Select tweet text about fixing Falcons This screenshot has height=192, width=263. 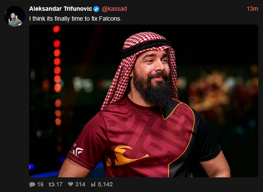pos(75,19)
